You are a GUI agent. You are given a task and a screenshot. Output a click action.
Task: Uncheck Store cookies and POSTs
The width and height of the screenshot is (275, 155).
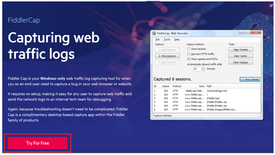tap(188, 59)
